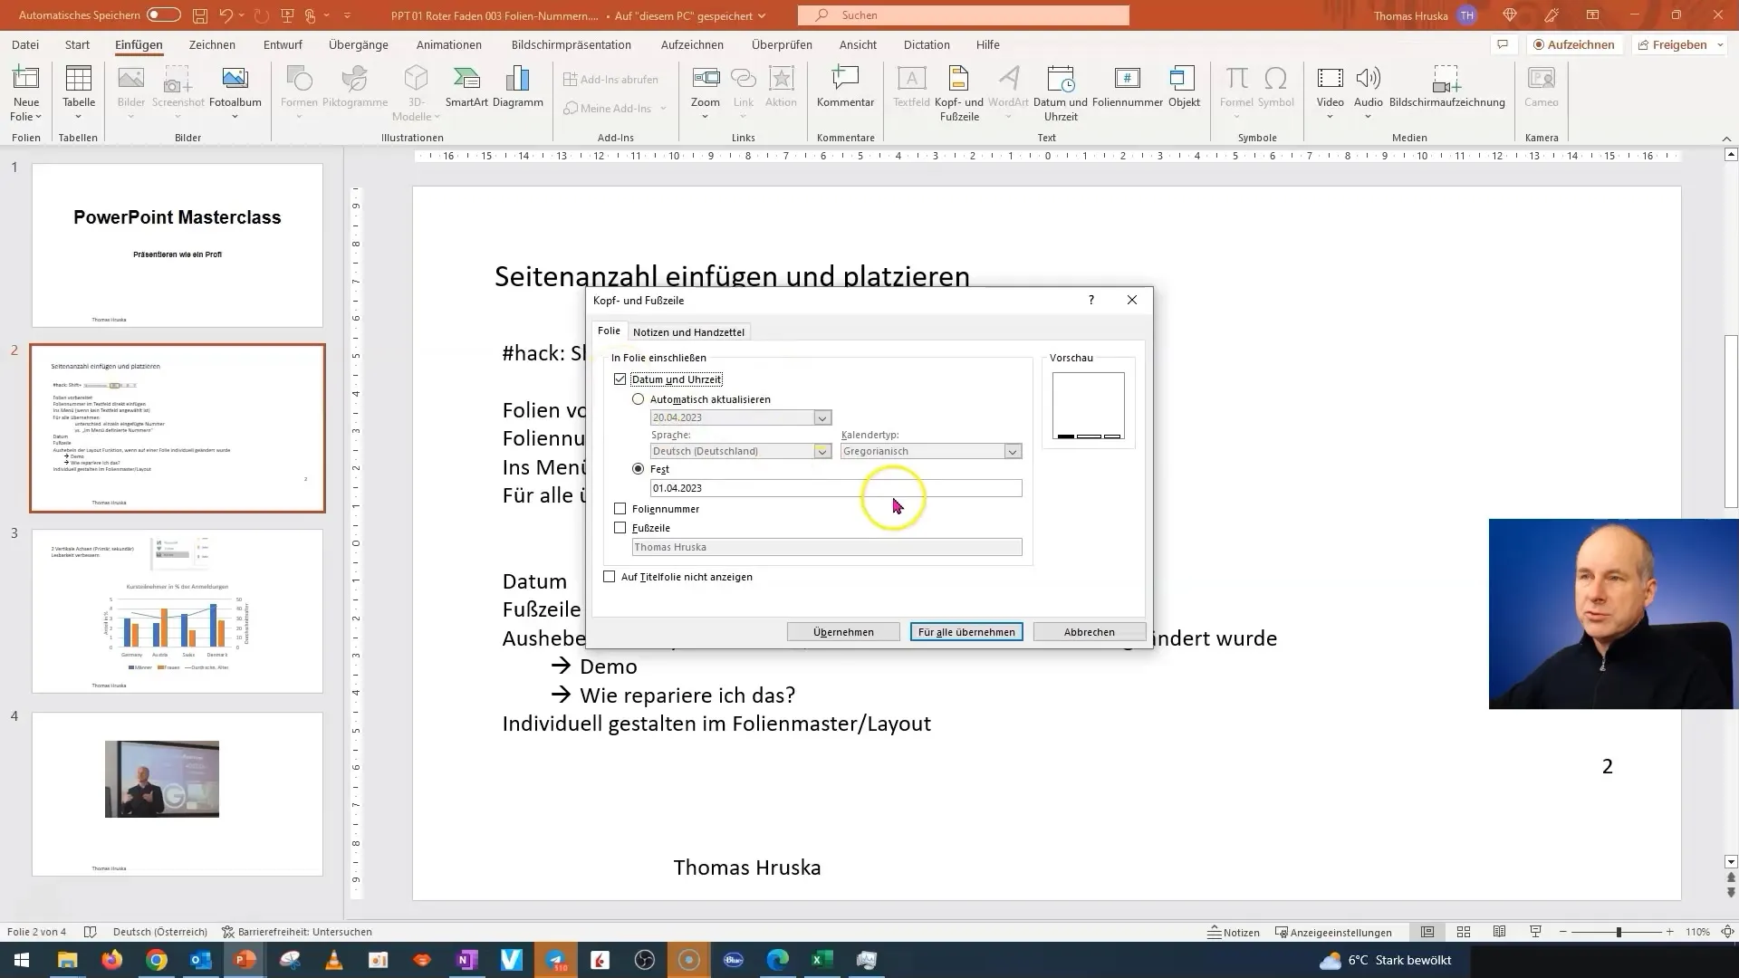
Task: Open the Kalendertyp Gregorianisch dropdown
Action: (1014, 451)
